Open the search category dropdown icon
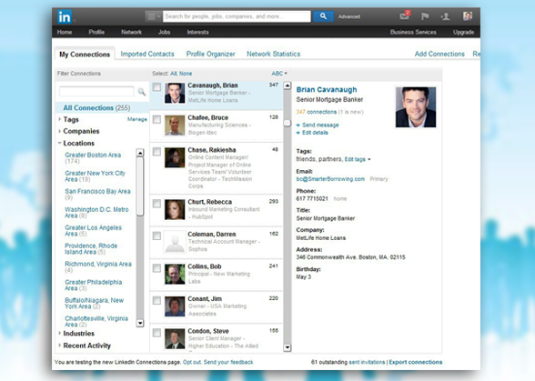The image size is (535, 381). [x=153, y=16]
